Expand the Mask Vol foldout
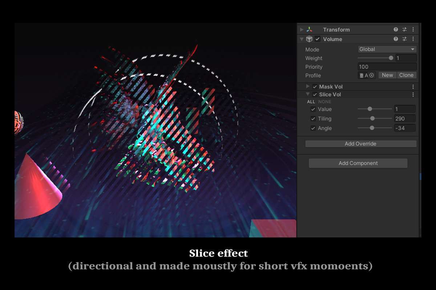 tap(308, 87)
